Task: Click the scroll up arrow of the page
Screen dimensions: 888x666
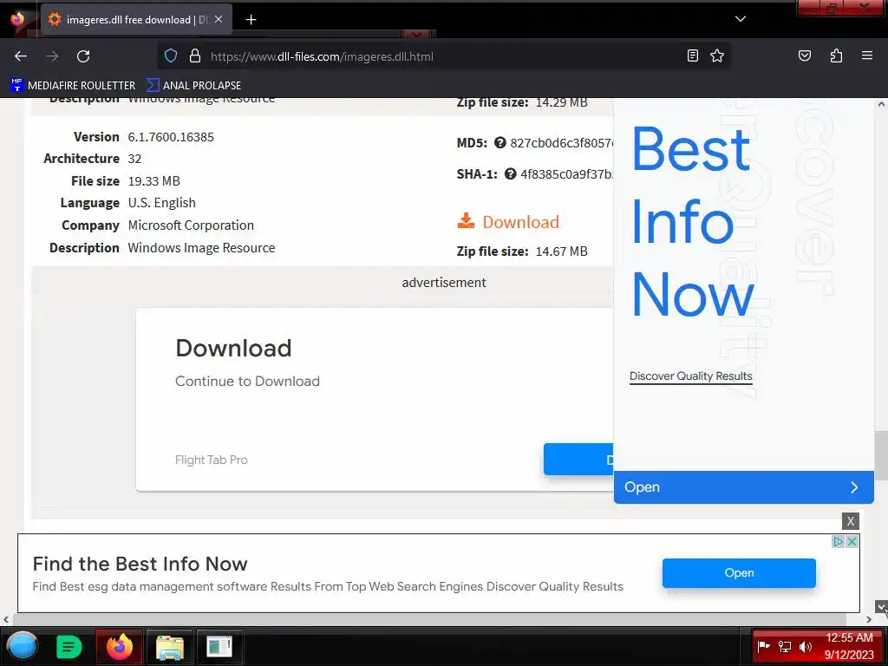Action: click(881, 104)
